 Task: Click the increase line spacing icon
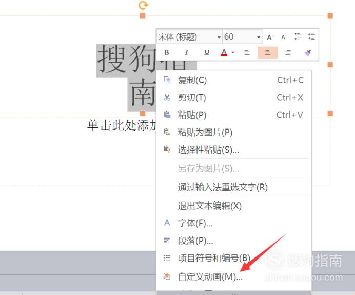[x=298, y=36]
